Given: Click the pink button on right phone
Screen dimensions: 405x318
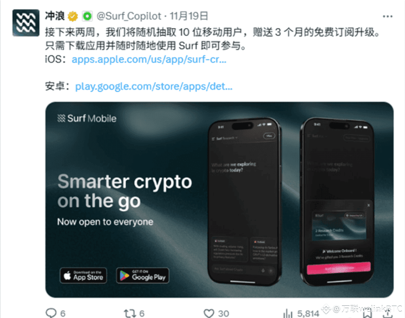Looking at the screenshot, I should [339, 268].
